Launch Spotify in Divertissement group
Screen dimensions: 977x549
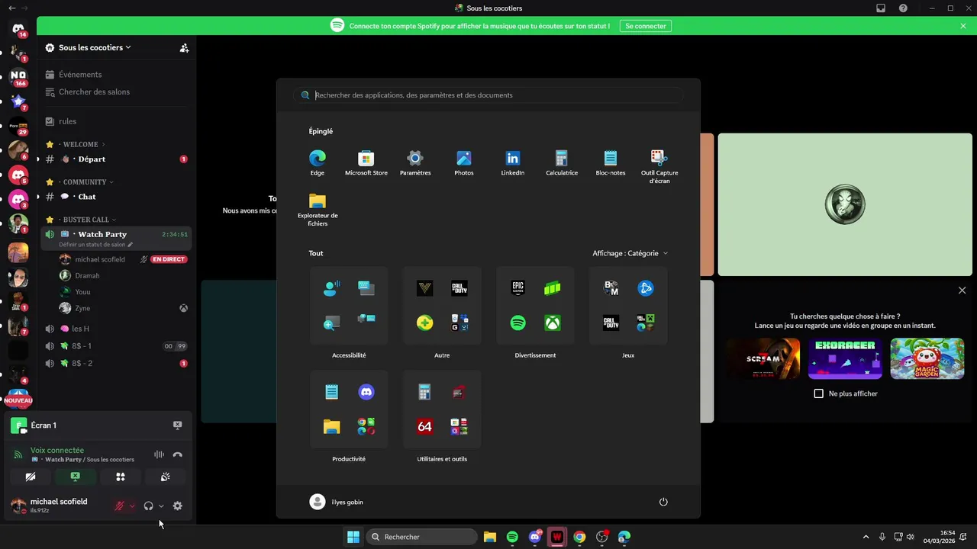(x=518, y=323)
